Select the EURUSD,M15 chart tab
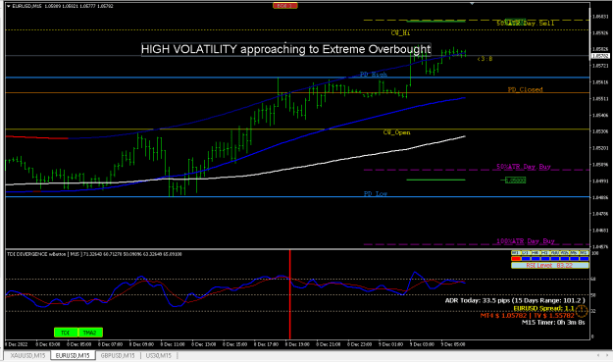 point(73,355)
